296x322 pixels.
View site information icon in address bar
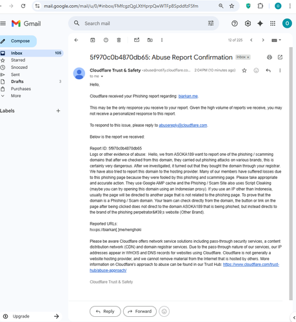click(x=37, y=6)
